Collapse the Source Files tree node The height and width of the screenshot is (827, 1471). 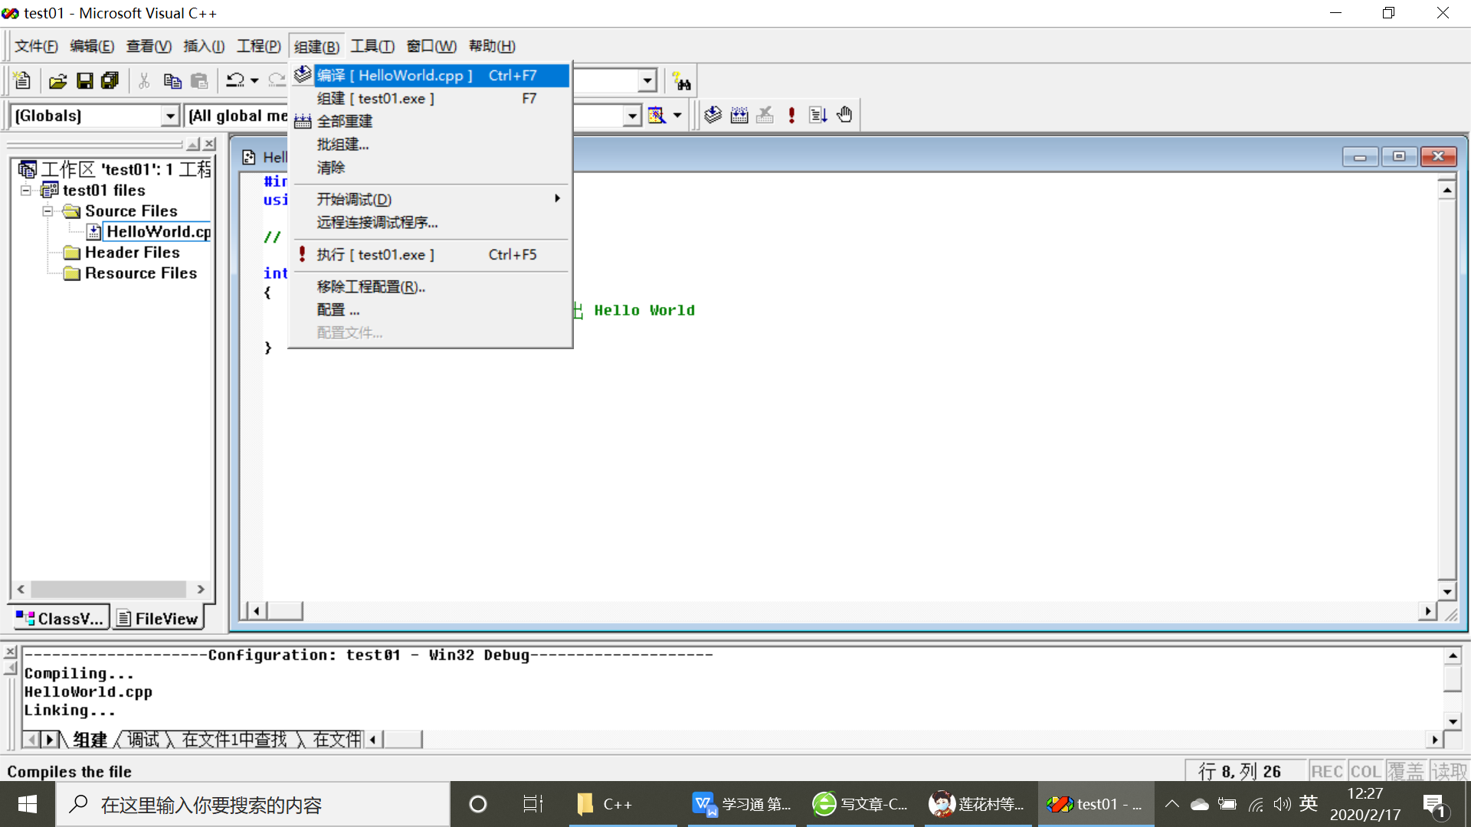tap(48, 211)
